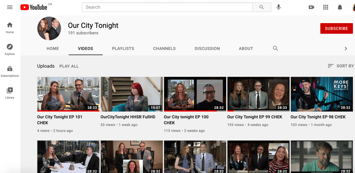Open the About tab
Viewport: 355px width, 173px height.
click(x=246, y=48)
